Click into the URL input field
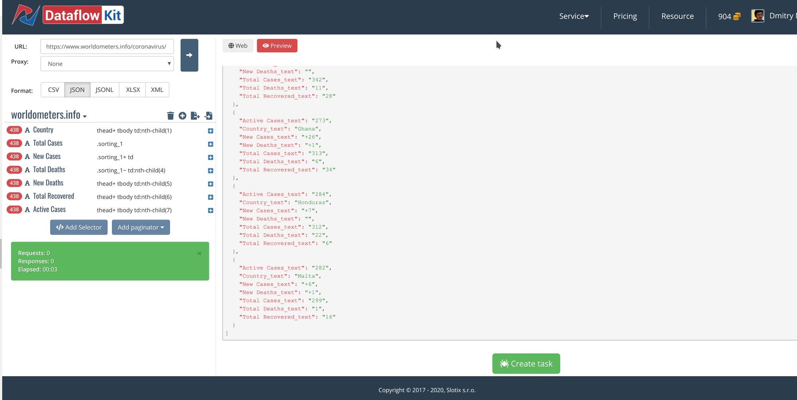The image size is (797, 400). (107, 47)
